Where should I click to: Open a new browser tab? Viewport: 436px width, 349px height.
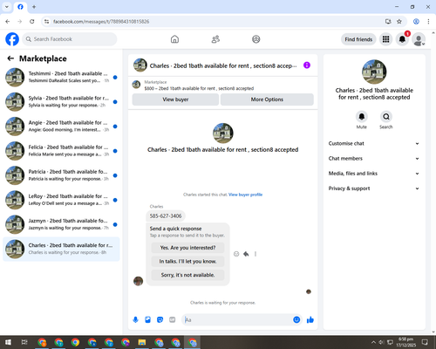click(x=34, y=7)
